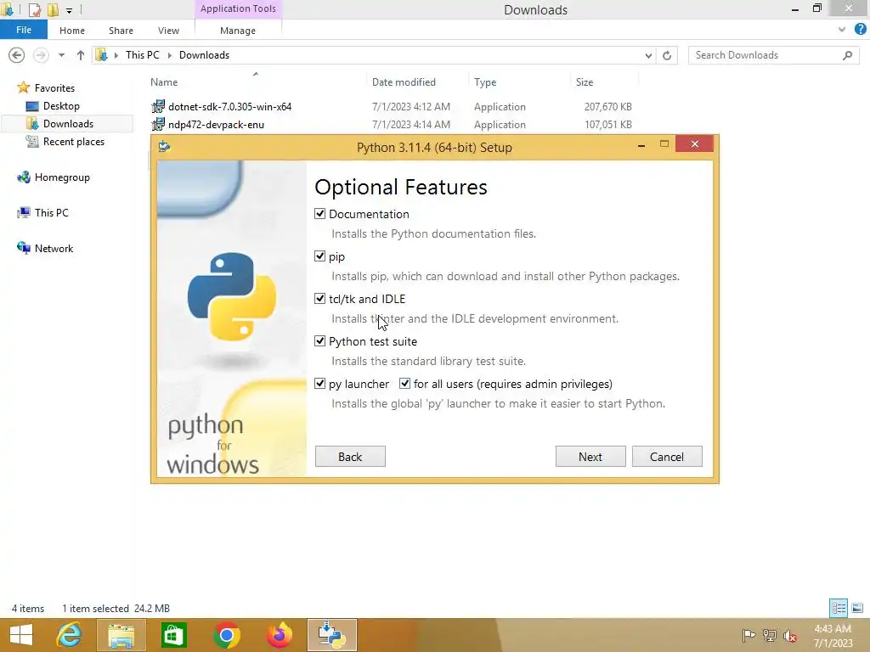Toggle the tcl/tk and IDLE checkbox
The image size is (870, 652).
319,298
